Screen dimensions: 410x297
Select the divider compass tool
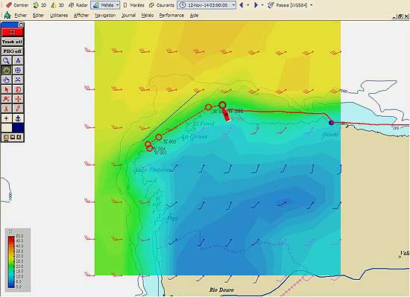pos(18,60)
